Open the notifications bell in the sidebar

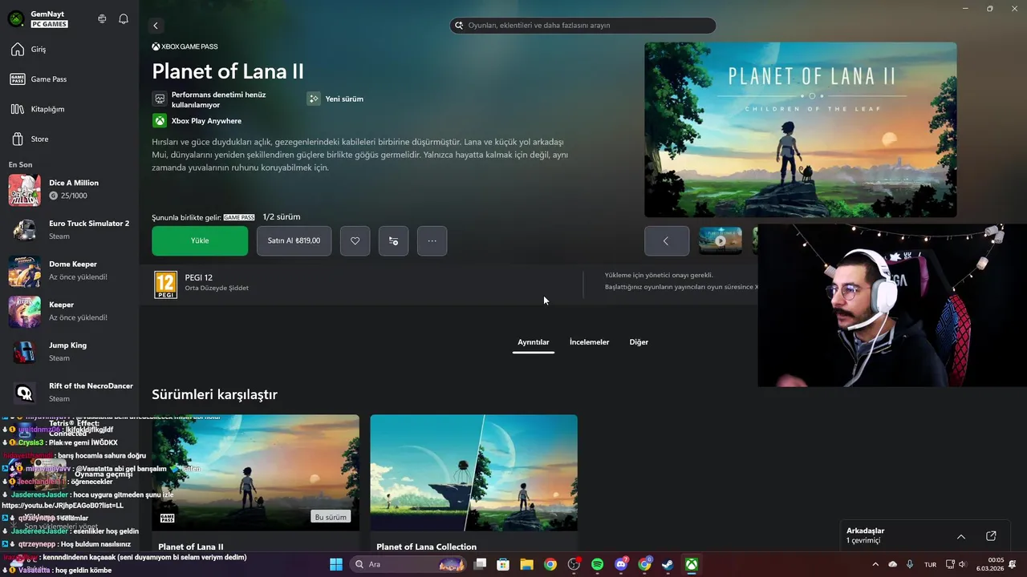124,18
